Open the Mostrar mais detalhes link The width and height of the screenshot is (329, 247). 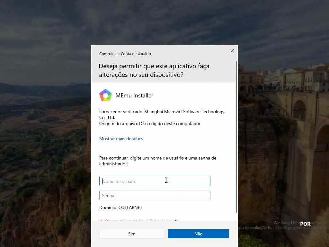[121, 139]
